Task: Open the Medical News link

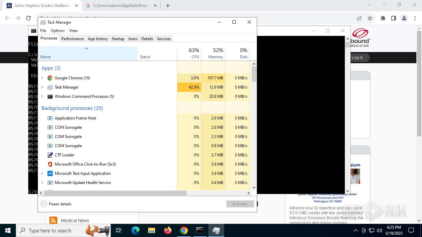Action: coord(75,221)
